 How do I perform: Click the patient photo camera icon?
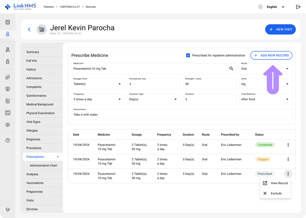[x=42, y=29]
